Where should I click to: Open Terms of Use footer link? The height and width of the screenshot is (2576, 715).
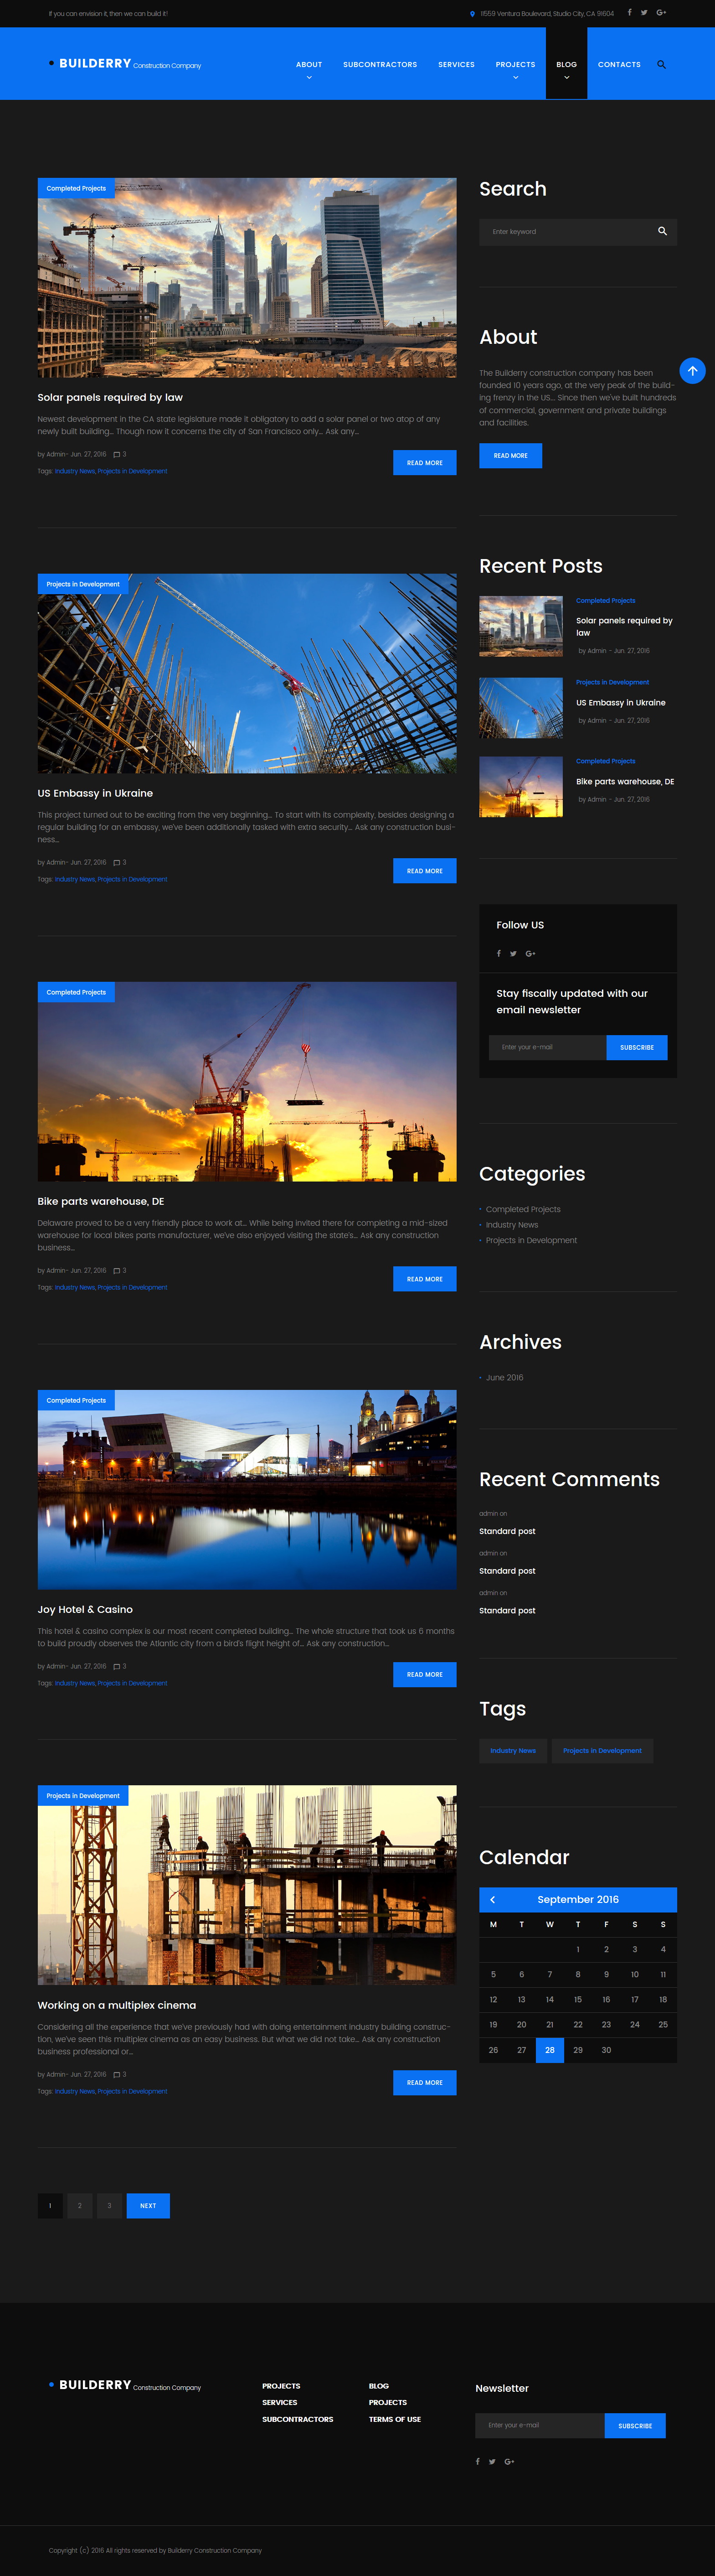point(395,2419)
